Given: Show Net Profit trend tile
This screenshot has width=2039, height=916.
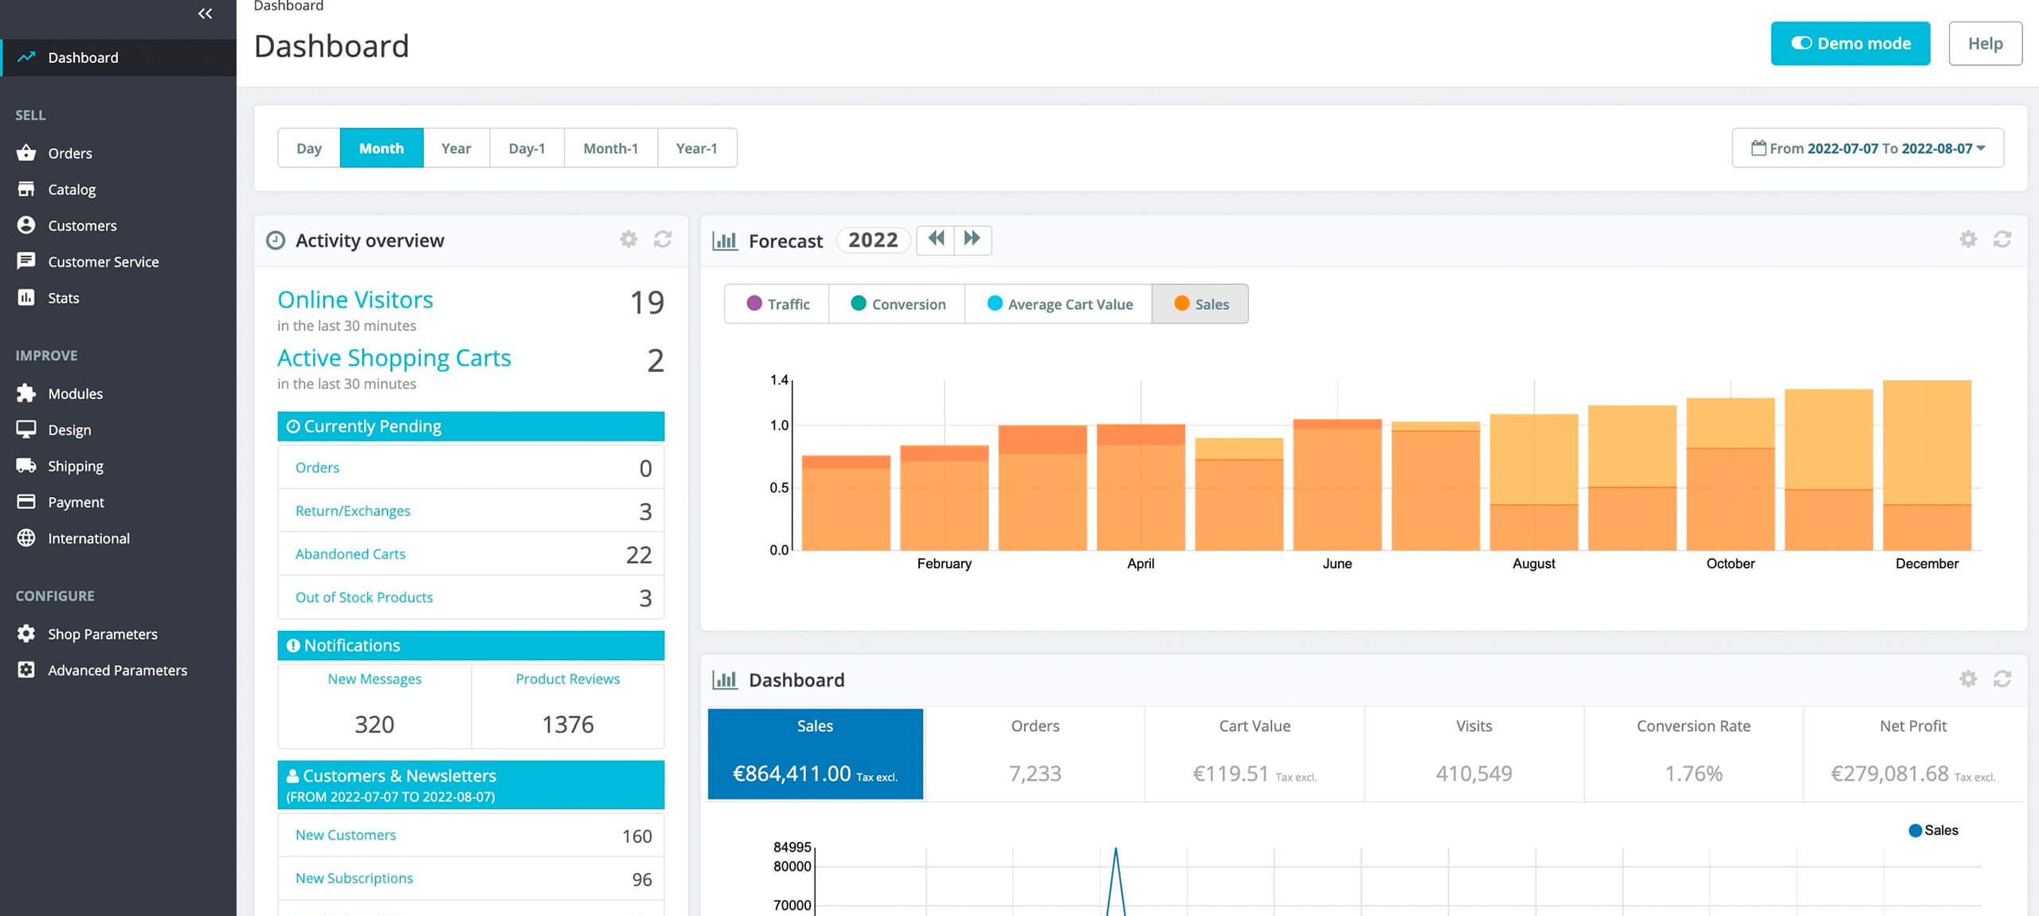Looking at the screenshot, I should (1913, 754).
